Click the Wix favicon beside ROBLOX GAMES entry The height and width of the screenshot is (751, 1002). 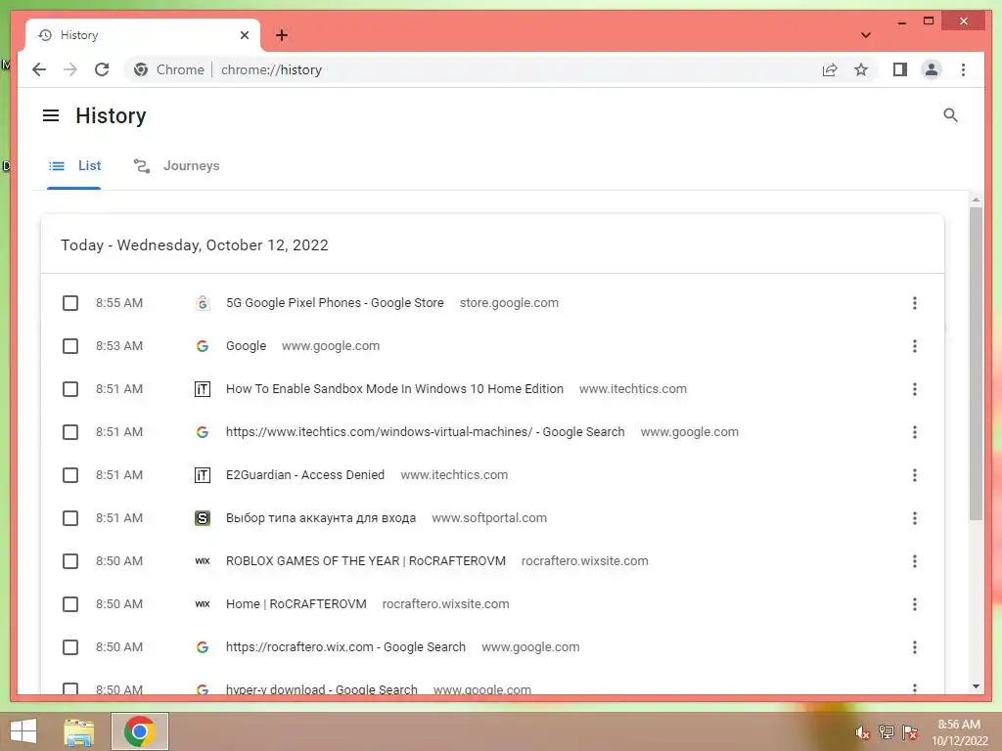[202, 561]
